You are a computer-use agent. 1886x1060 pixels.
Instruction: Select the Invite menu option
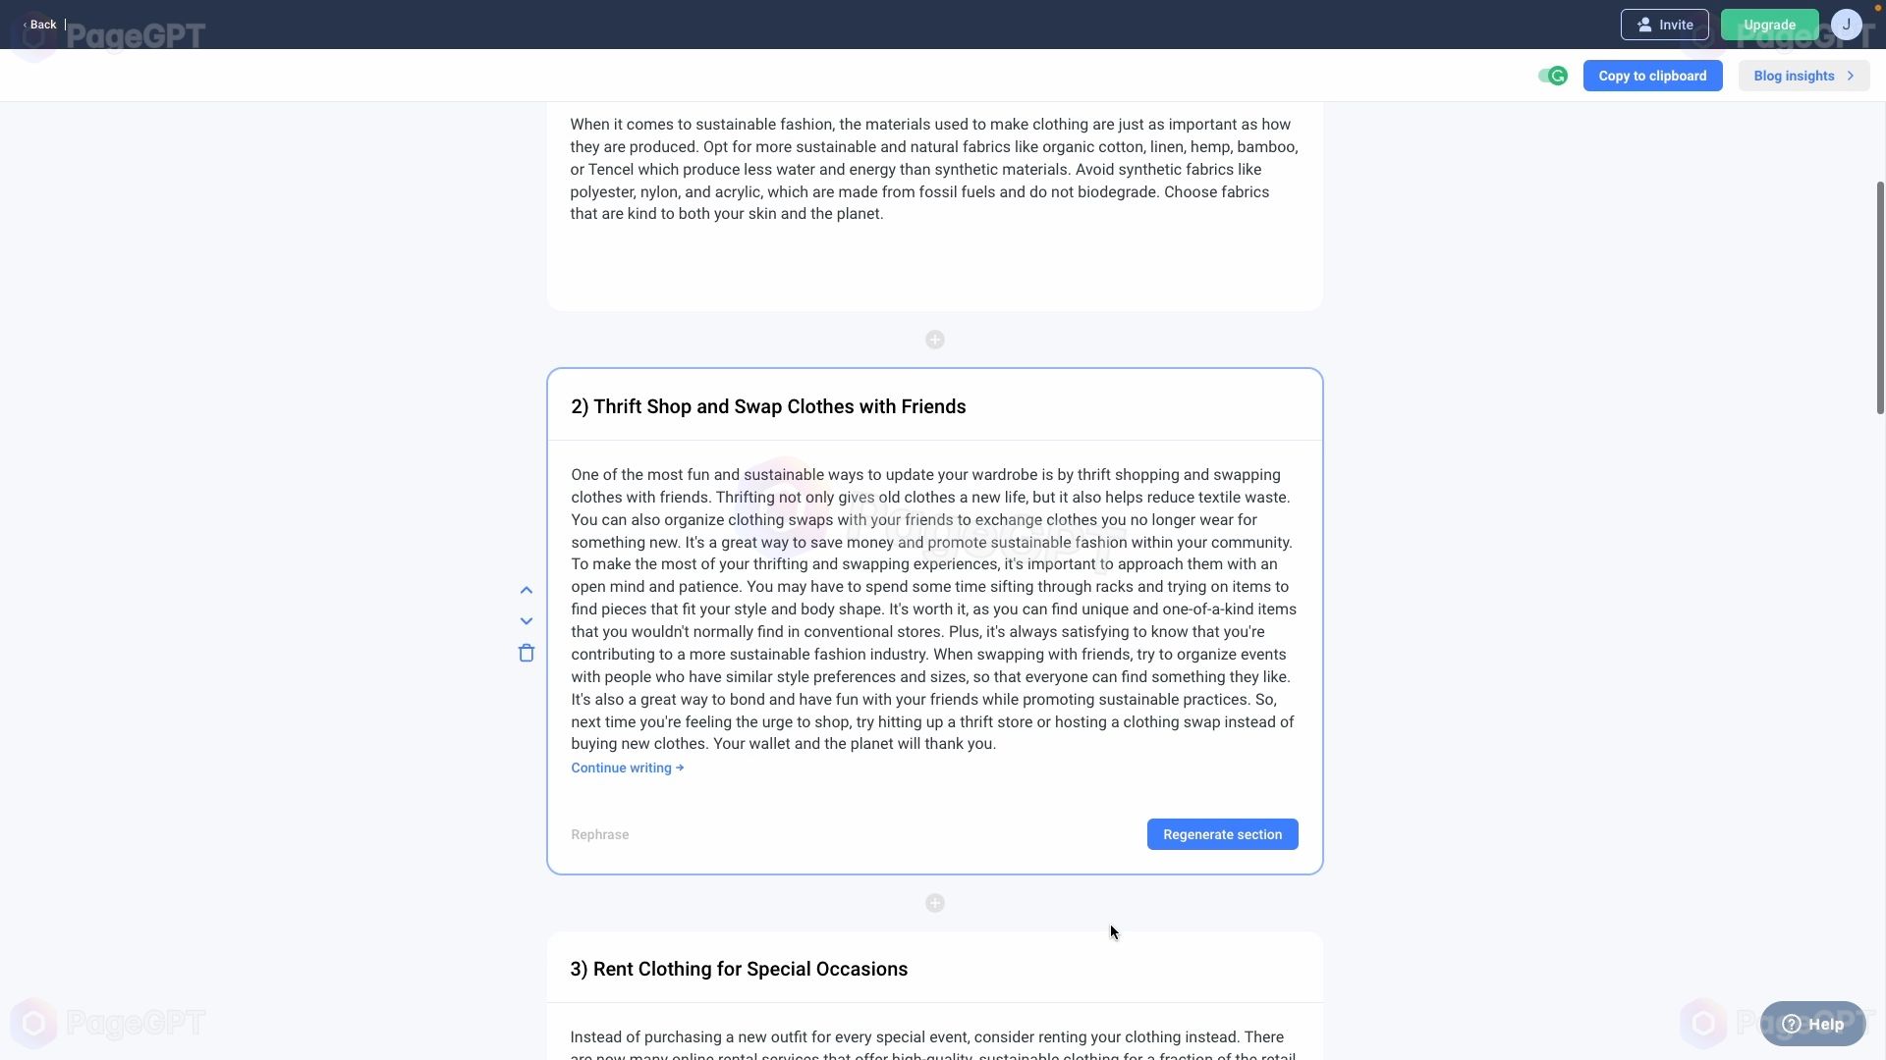click(1665, 25)
